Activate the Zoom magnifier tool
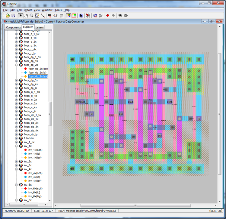The width and height of the screenshot is (226, 219). point(31,15)
